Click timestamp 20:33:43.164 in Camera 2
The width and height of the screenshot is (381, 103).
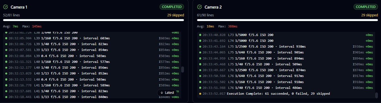[214, 47]
